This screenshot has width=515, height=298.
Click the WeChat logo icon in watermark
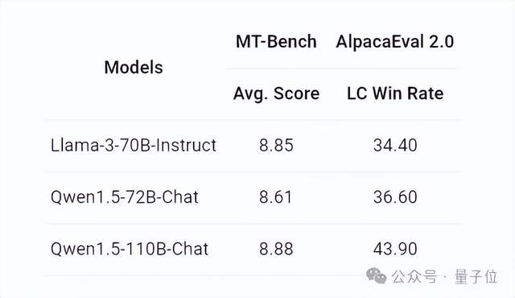[376, 275]
